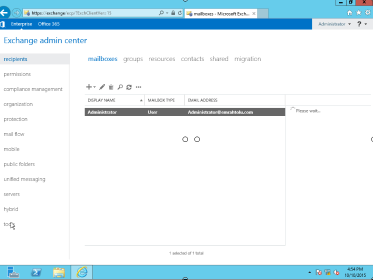Show hidden system tray icons arrow
The width and height of the screenshot is (373, 280).
click(x=309, y=272)
